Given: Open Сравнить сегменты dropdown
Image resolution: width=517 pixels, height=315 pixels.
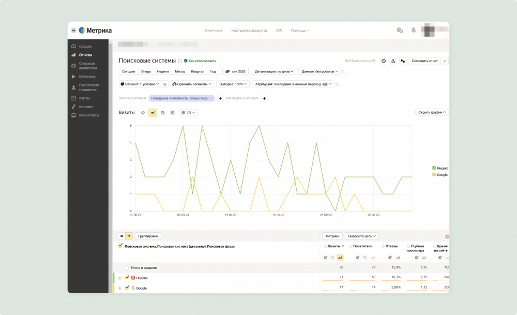Looking at the screenshot, I should (192, 84).
